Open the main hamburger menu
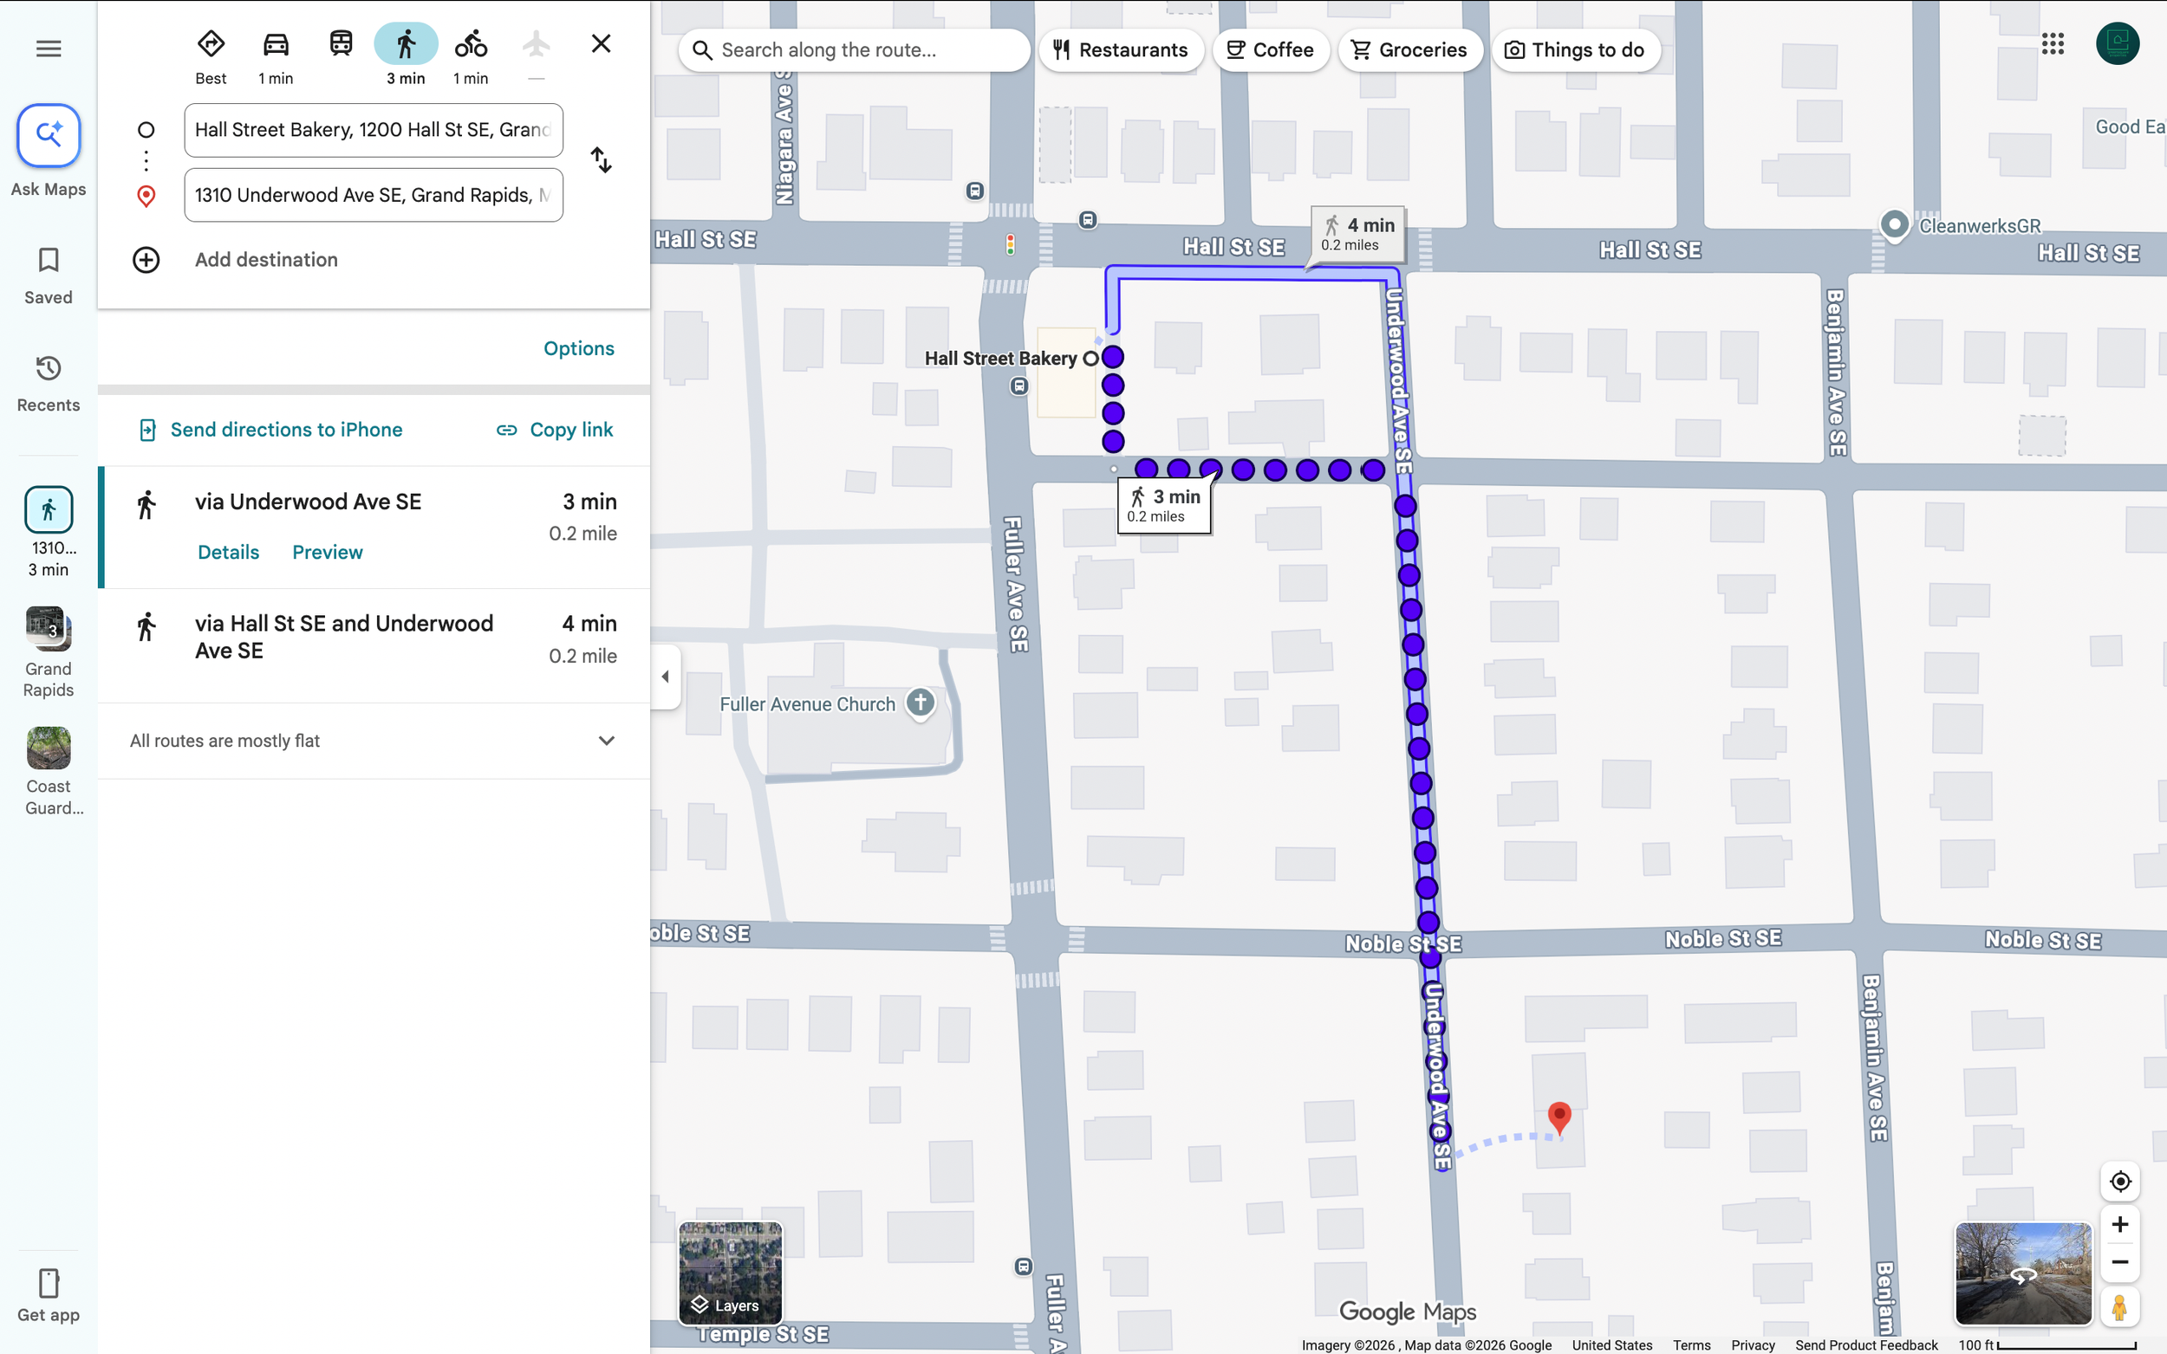 49,49
